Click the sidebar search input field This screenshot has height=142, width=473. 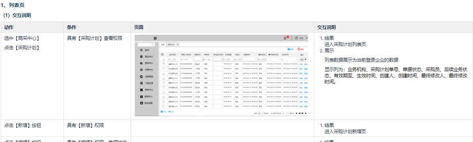click(x=146, y=44)
